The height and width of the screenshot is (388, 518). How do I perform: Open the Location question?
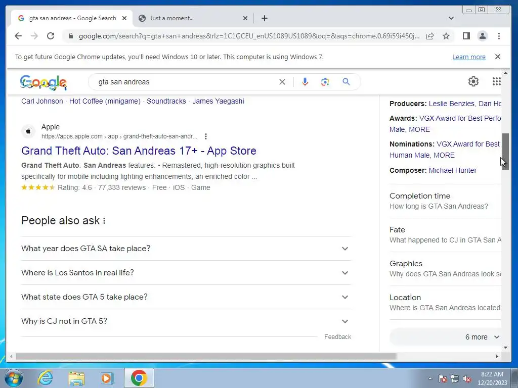click(x=445, y=303)
